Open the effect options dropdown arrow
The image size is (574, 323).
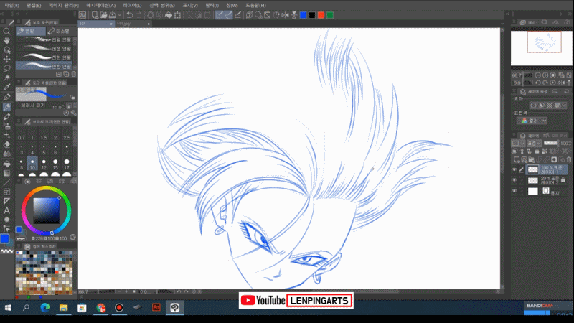coord(564,106)
